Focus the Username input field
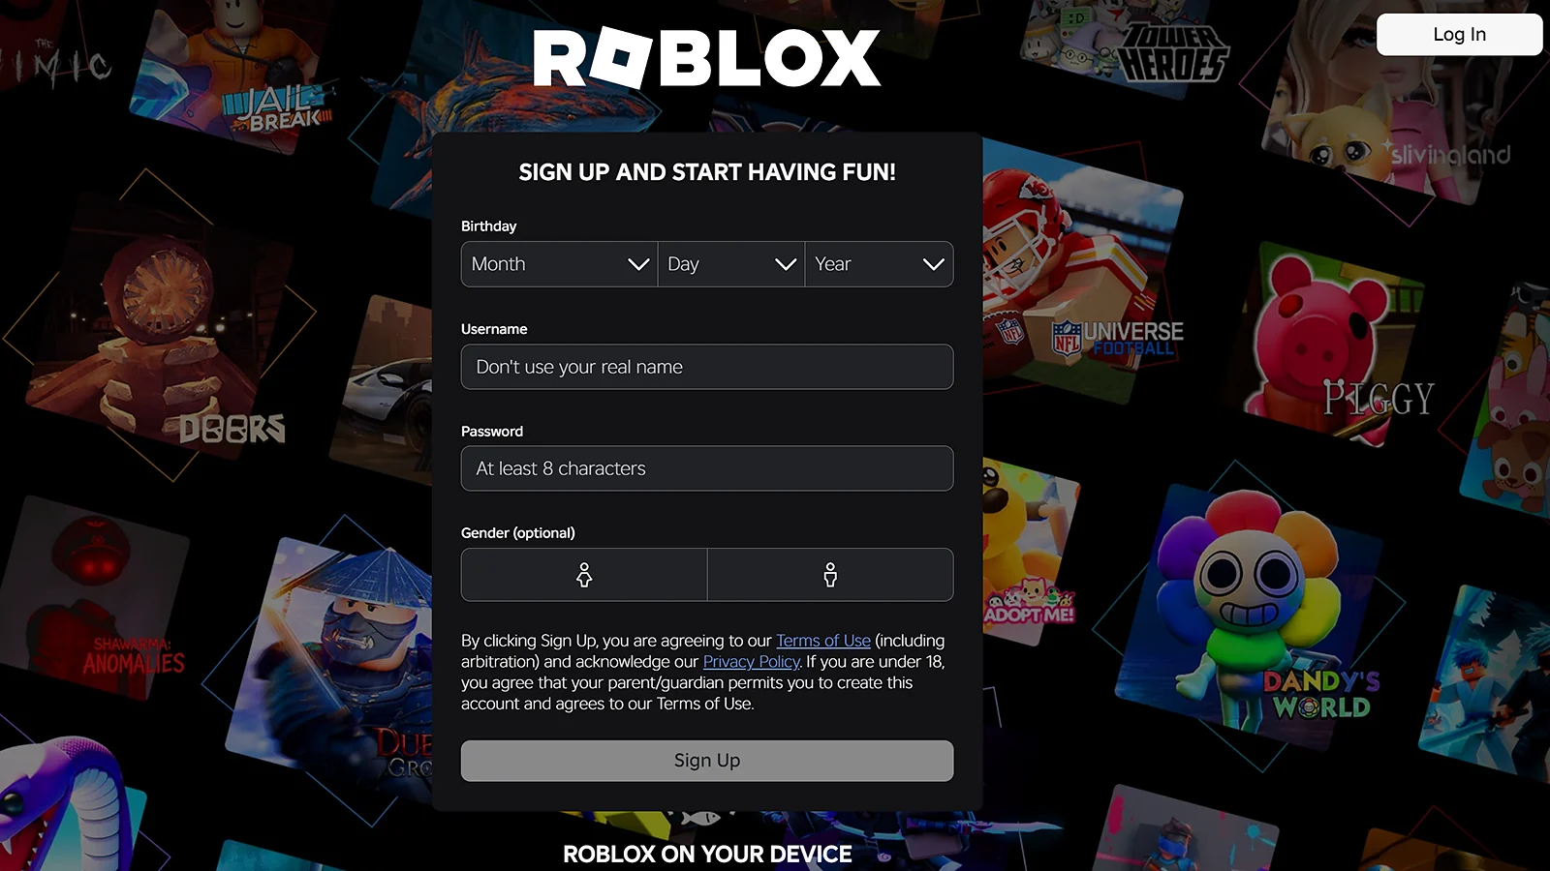Image resolution: width=1550 pixels, height=871 pixels. (707, 367)
